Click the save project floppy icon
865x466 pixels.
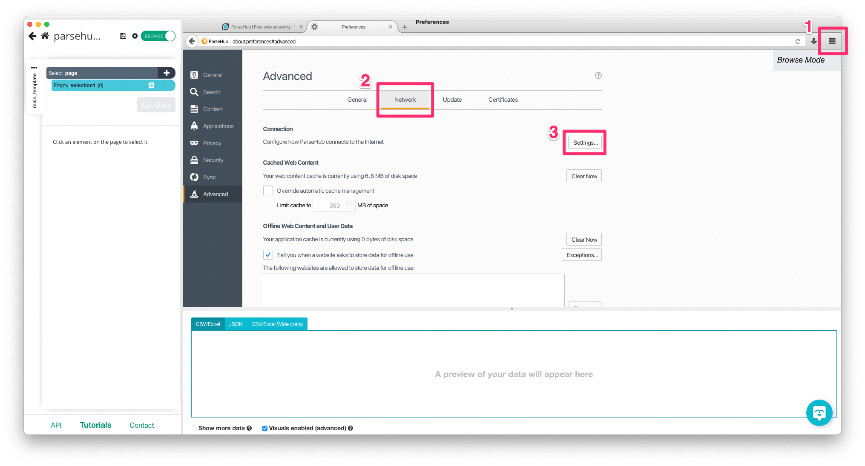coord(123,36)
